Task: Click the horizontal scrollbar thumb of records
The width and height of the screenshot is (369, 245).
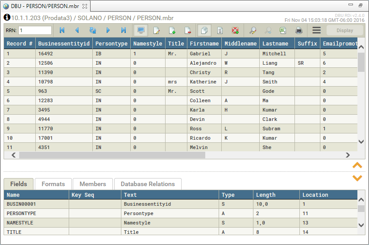Action: point(112,155)
